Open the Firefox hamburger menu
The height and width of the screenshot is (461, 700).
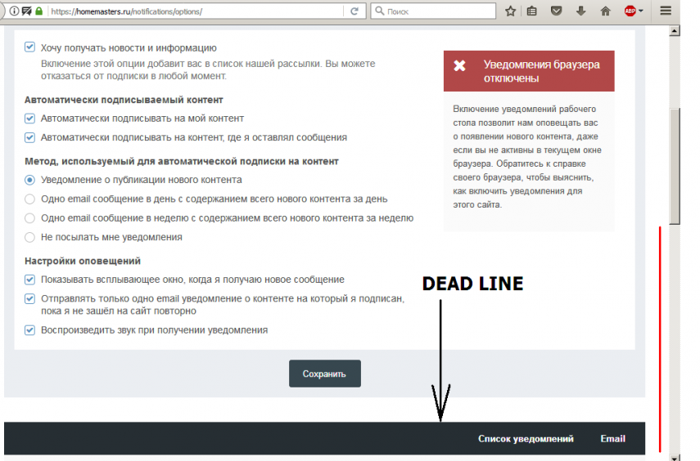tap(666, 11)
